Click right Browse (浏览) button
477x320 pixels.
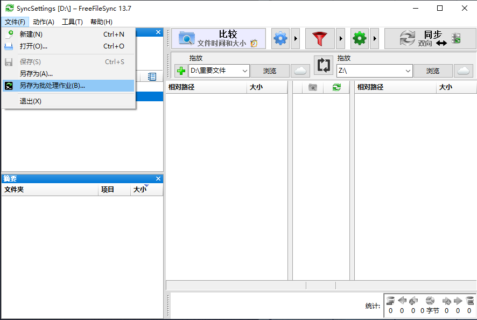pyautogui.click(x=433, y=71)
